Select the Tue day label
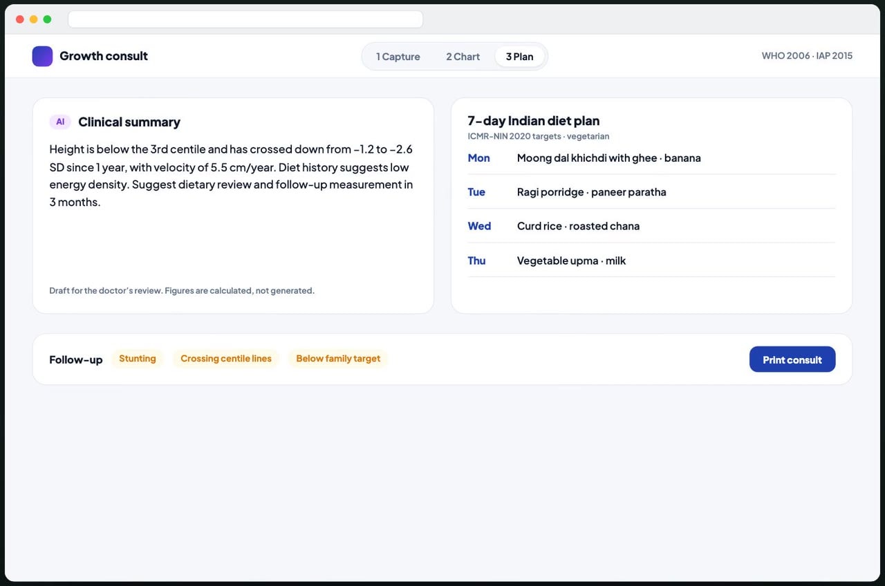The height and width of the screenshot is (586, 885). coord(476,192)
